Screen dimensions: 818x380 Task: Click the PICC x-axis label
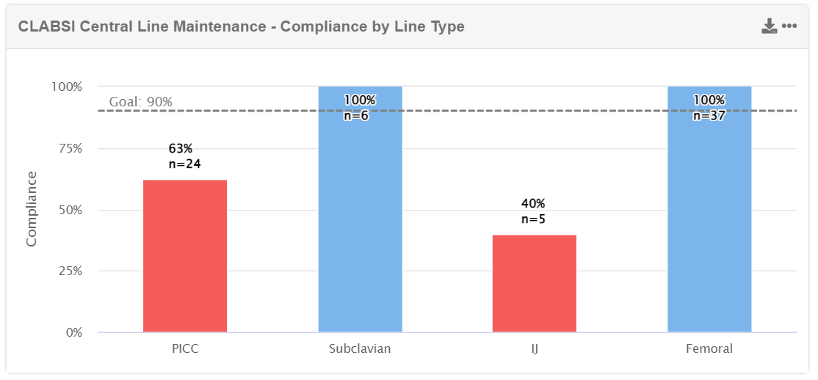pyautogui.click(x=185, y=348)
